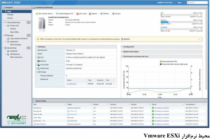The image size is (210, 139).
Task: Sort Recent Tasks by Completed column
Action: coord(195,104)
